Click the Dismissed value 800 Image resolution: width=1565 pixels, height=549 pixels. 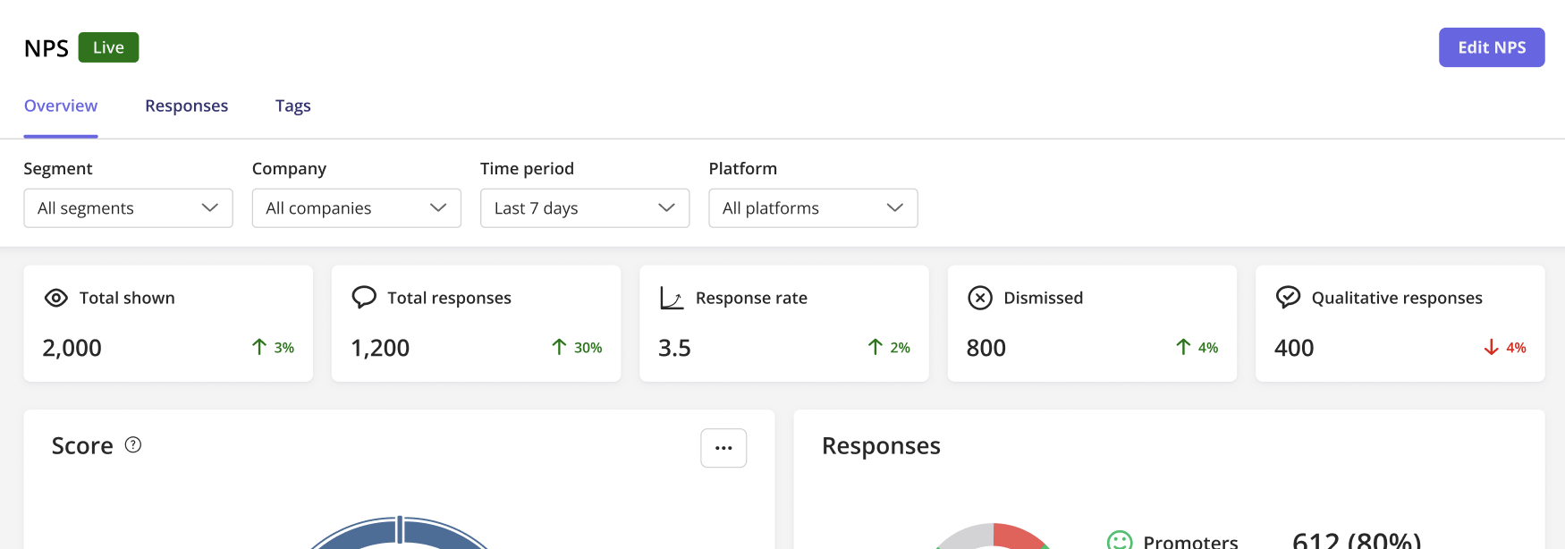point(986,348)
